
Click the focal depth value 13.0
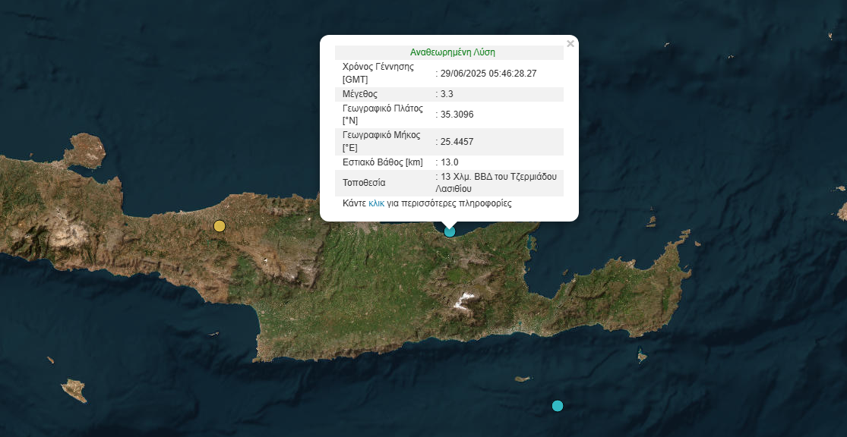point(450,162)
